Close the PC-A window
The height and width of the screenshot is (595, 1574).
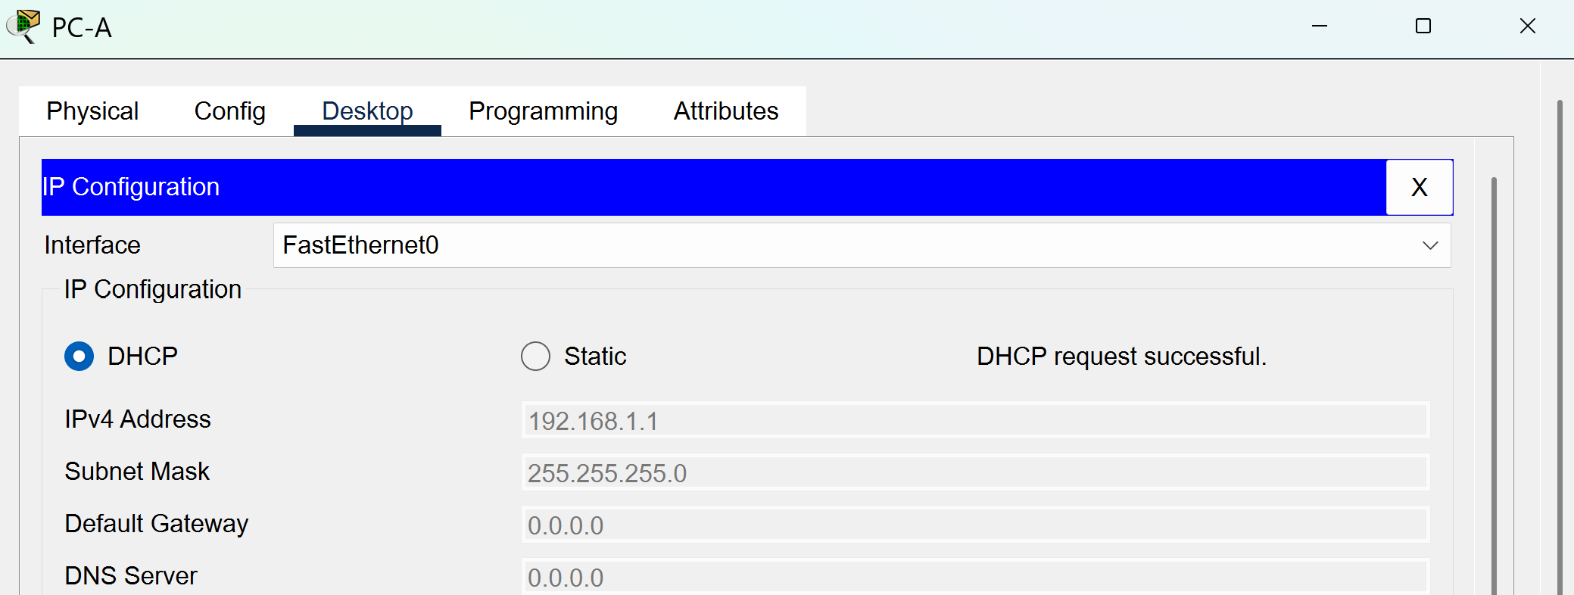coord(1528,26)
